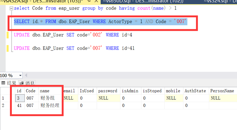Click the UPDATE line with id=4

73,35
